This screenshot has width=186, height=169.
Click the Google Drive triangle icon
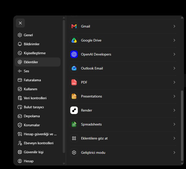[74, 40]
